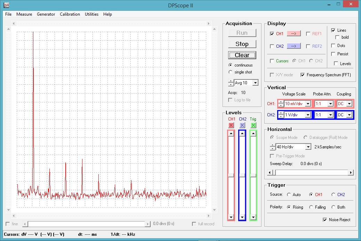
Task: Enable the Dots checkbox
Action: pos(333,46)
